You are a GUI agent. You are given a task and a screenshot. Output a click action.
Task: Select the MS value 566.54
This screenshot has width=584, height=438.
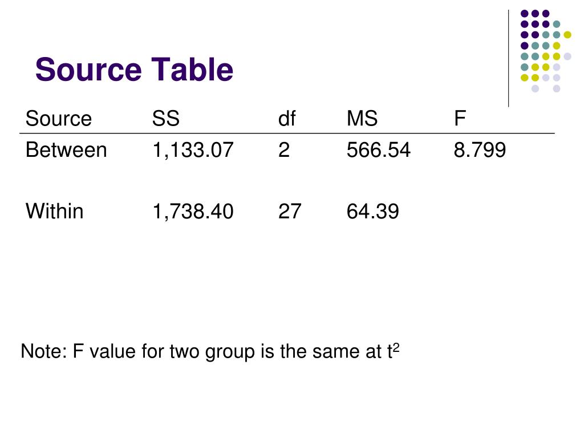click(x=379, y=150)
